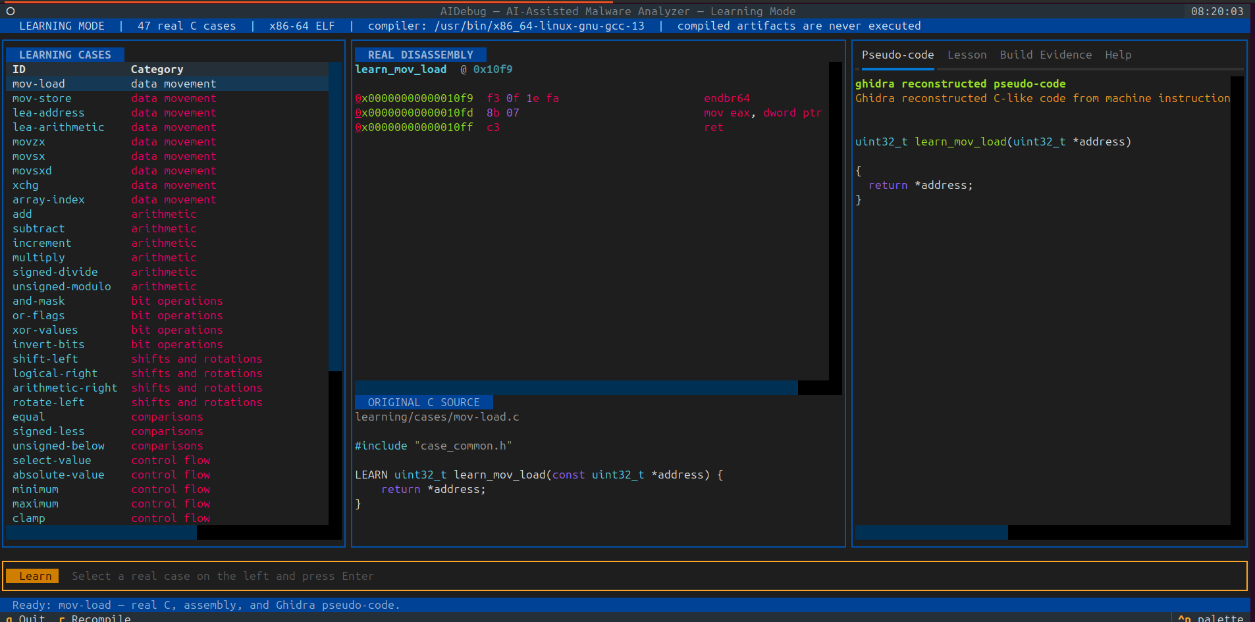Click the Learn button
The height and width of the screenshot is (622, 1255).
pos(33,576)
